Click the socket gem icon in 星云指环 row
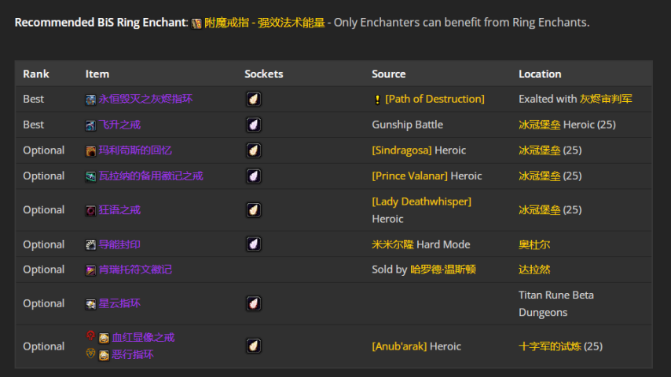Image resolution: width=671 pixels, height=377 pixels. pos(253,303)
